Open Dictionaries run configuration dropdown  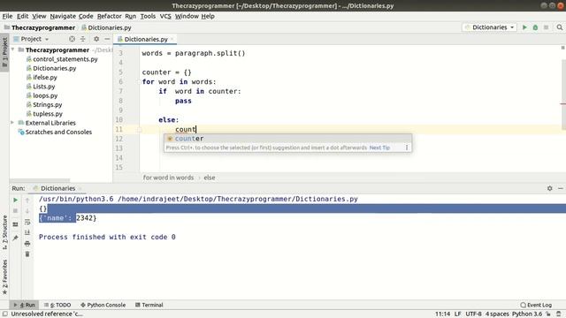click(490, 27)
